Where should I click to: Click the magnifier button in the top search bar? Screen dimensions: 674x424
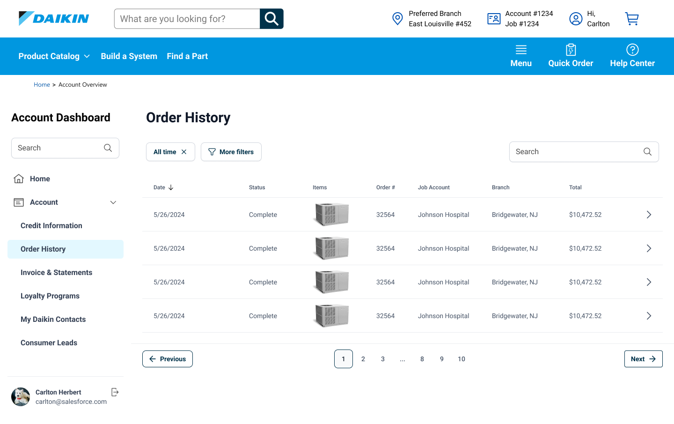271,19
